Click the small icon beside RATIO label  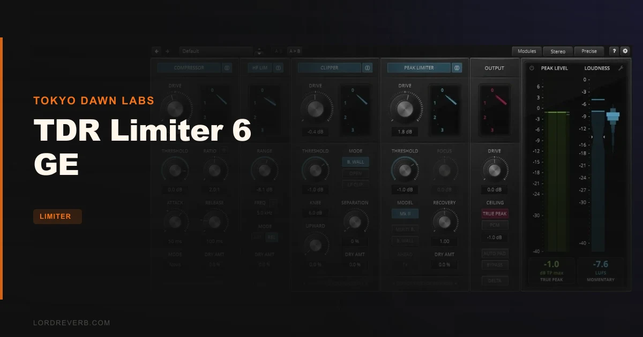pos(223,151)
